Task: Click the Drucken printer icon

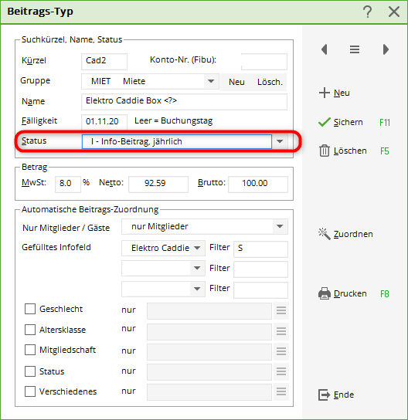Action: 325,293
